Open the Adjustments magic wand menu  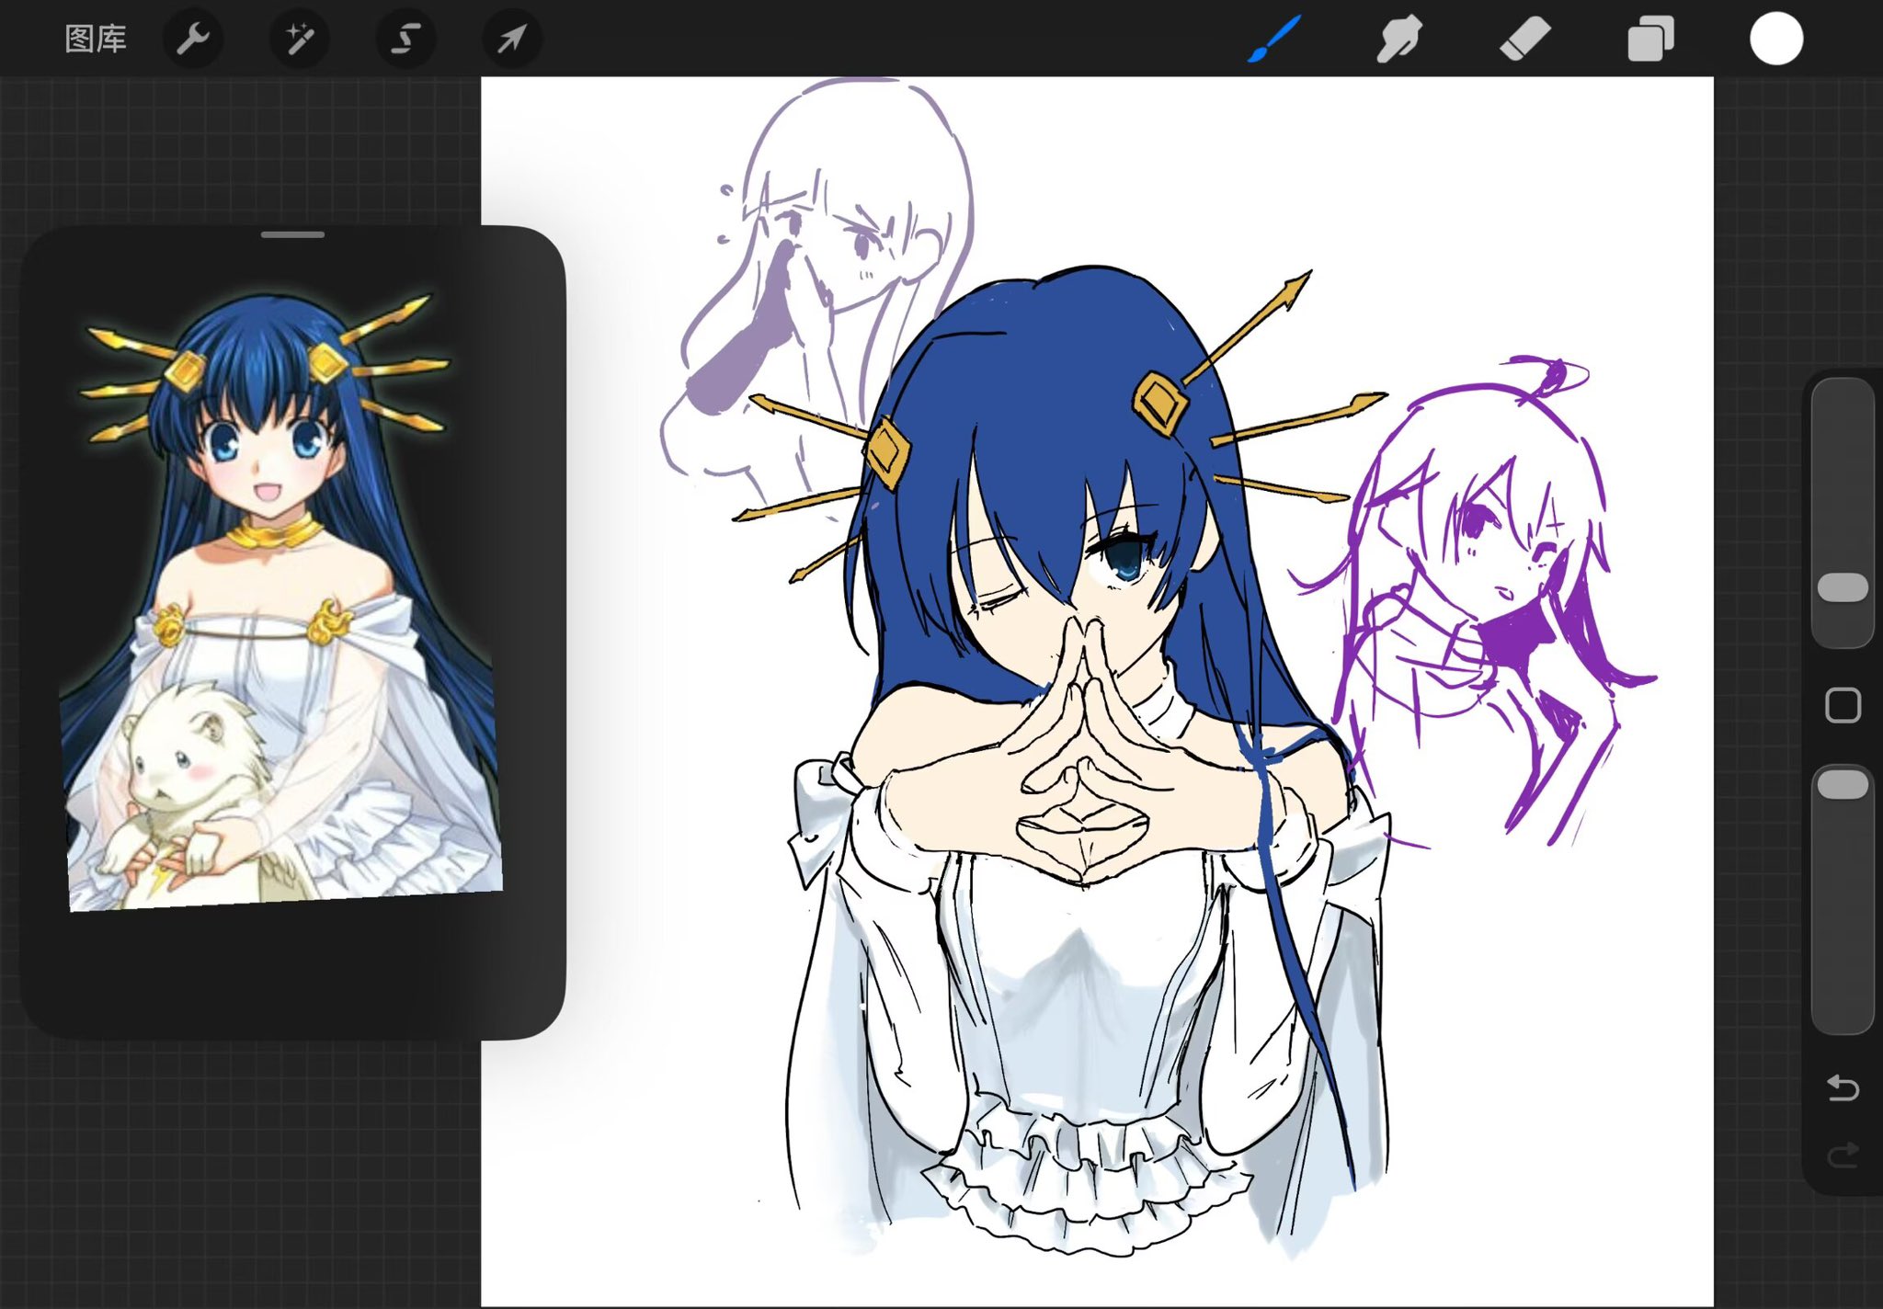[x=300, y=39]
